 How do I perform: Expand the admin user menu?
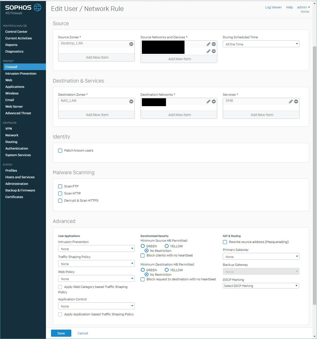tap(304, 7)
